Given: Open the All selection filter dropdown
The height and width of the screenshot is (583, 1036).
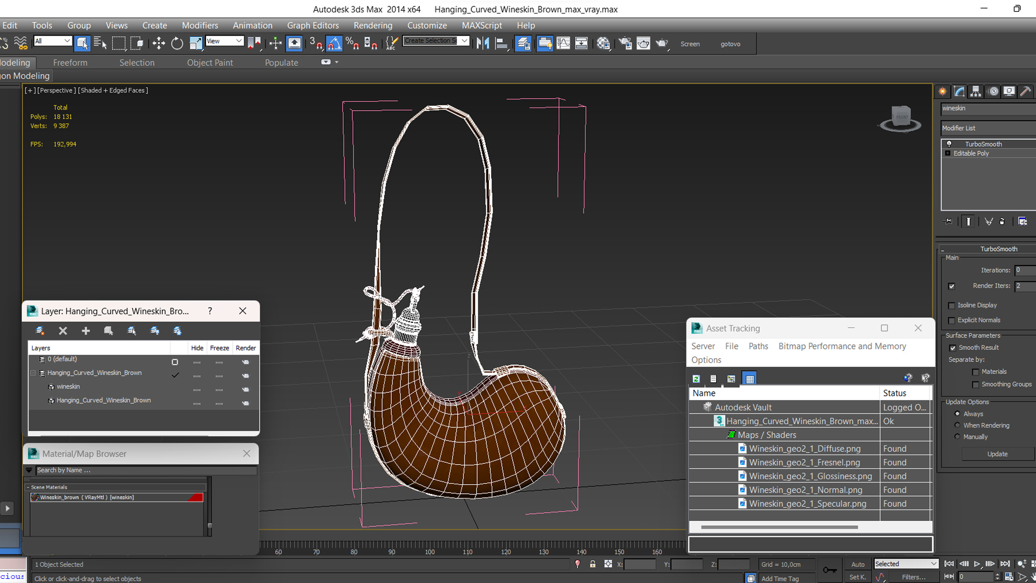Looking at the screenshot, I should point(52,41).
